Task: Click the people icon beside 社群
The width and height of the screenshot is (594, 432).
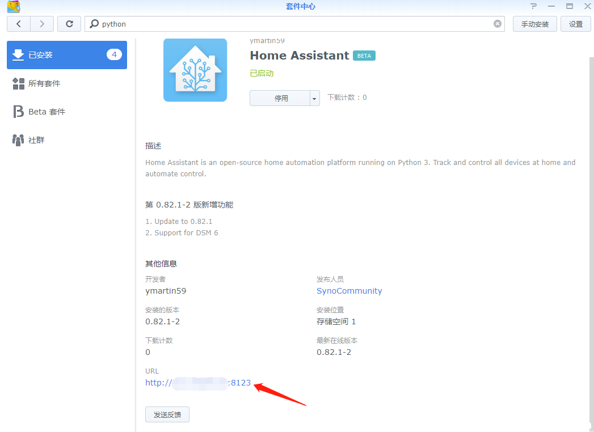Action: pos(18,140)
